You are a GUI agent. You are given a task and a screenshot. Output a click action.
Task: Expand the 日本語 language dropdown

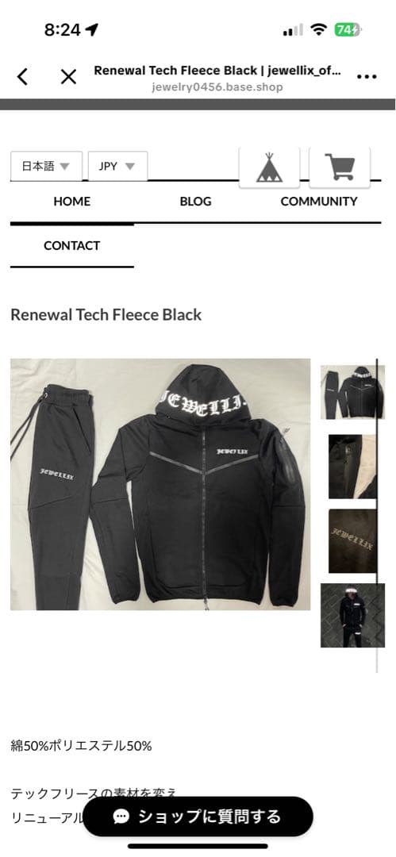pyautogui.click(x=47, y=166)
